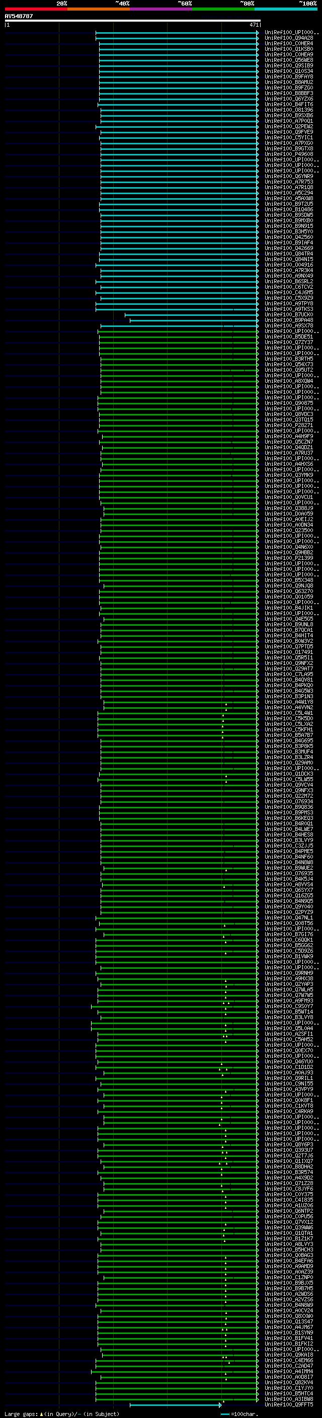Select the UniRef100_A7P0Q1 label
322x1418 pixels.
click(289, 121)
